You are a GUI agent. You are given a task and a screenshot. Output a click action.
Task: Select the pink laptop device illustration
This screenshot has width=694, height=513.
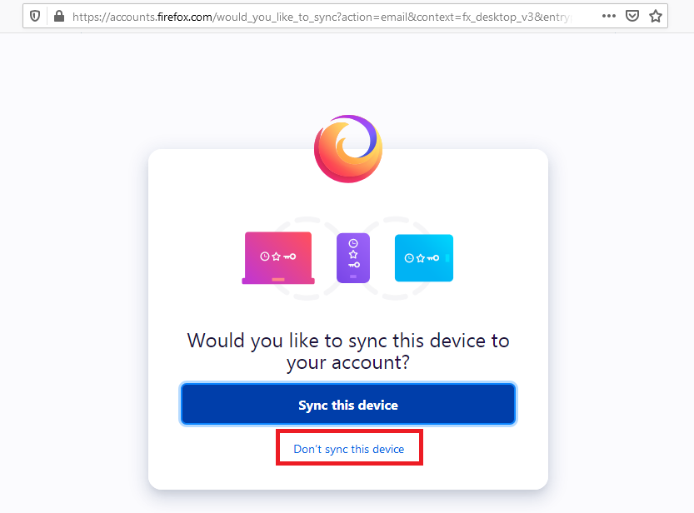[277, 256]
